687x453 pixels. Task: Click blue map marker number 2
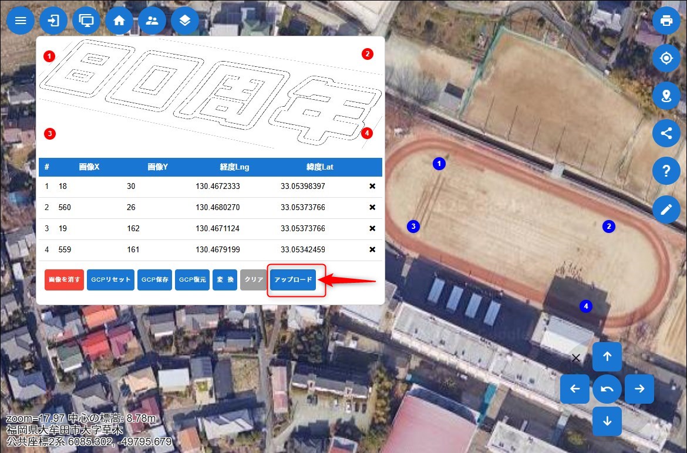pyautogui.click(x=609, y=226)
